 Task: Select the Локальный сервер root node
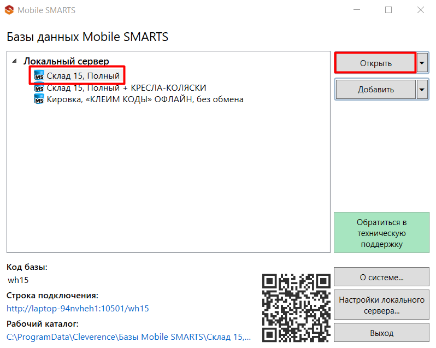[66, 61]
